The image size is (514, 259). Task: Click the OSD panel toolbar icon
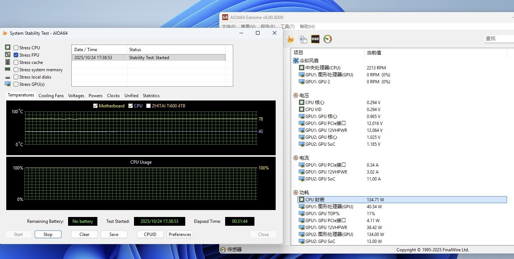point(315,39)
